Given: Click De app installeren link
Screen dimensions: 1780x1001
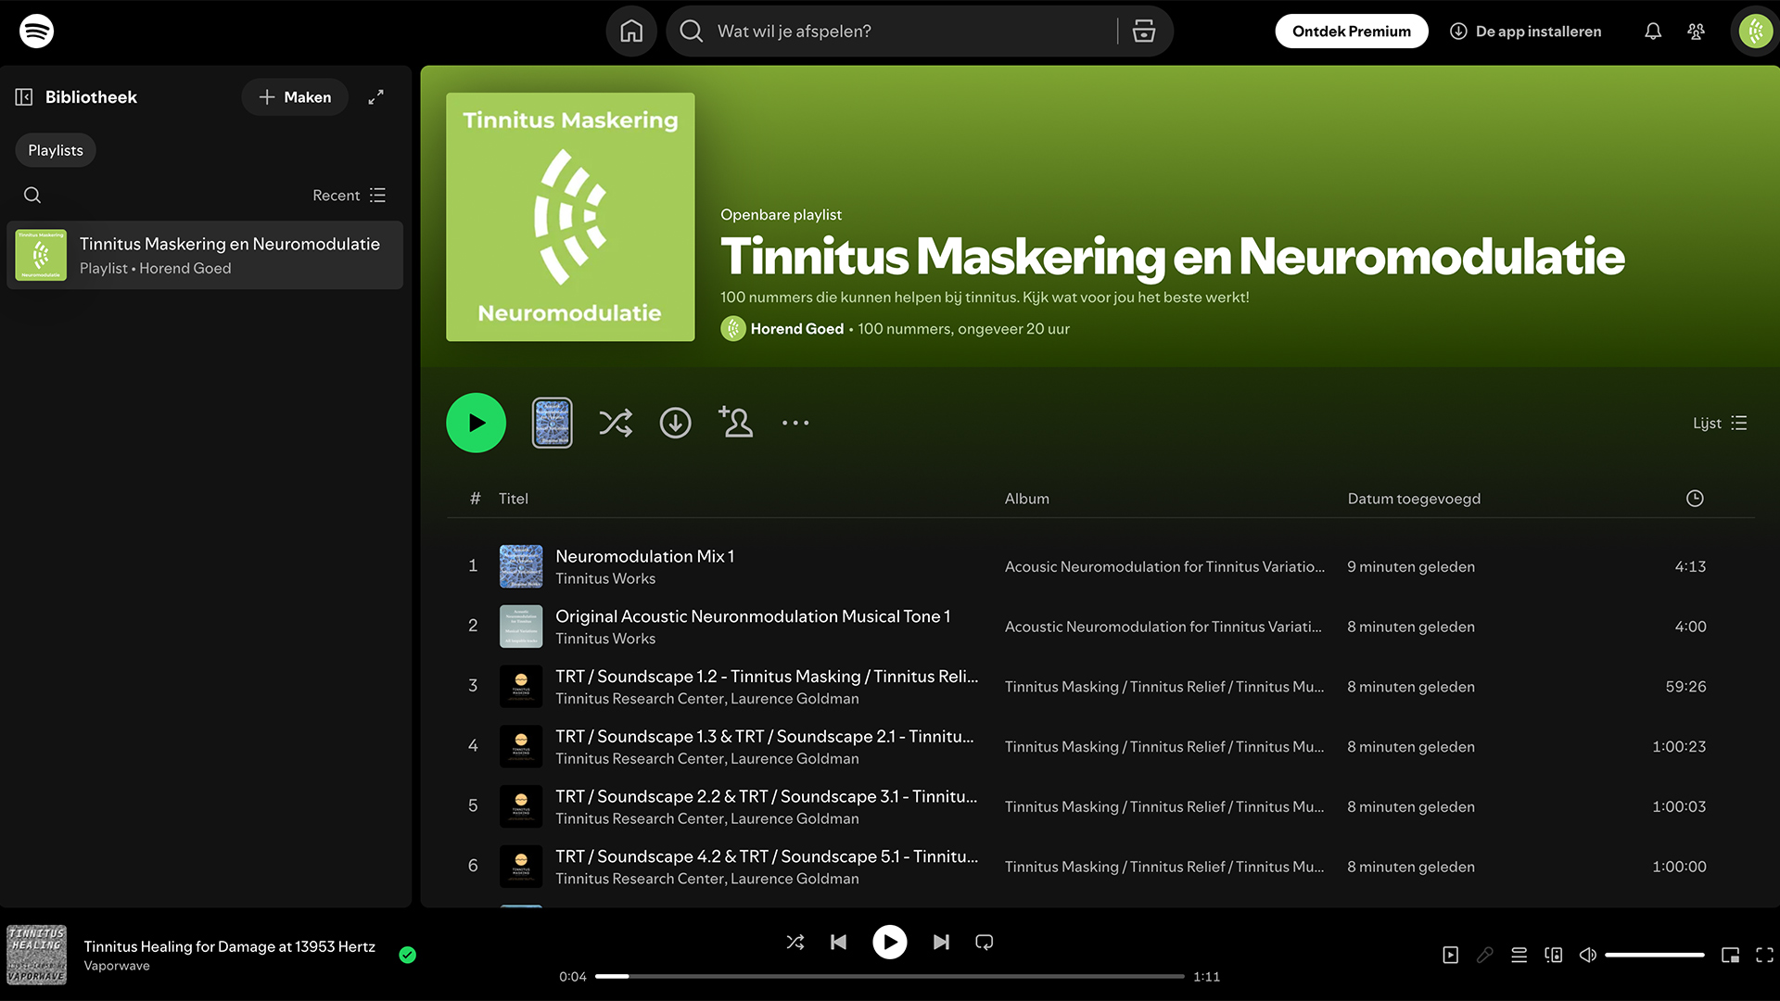Looking at the screenshot, I should tap(1525, 32).
